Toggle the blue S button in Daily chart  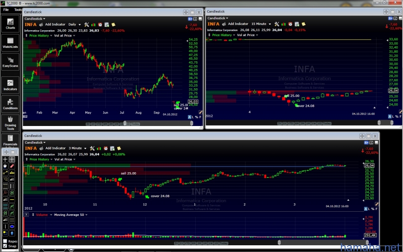point(190,19)
